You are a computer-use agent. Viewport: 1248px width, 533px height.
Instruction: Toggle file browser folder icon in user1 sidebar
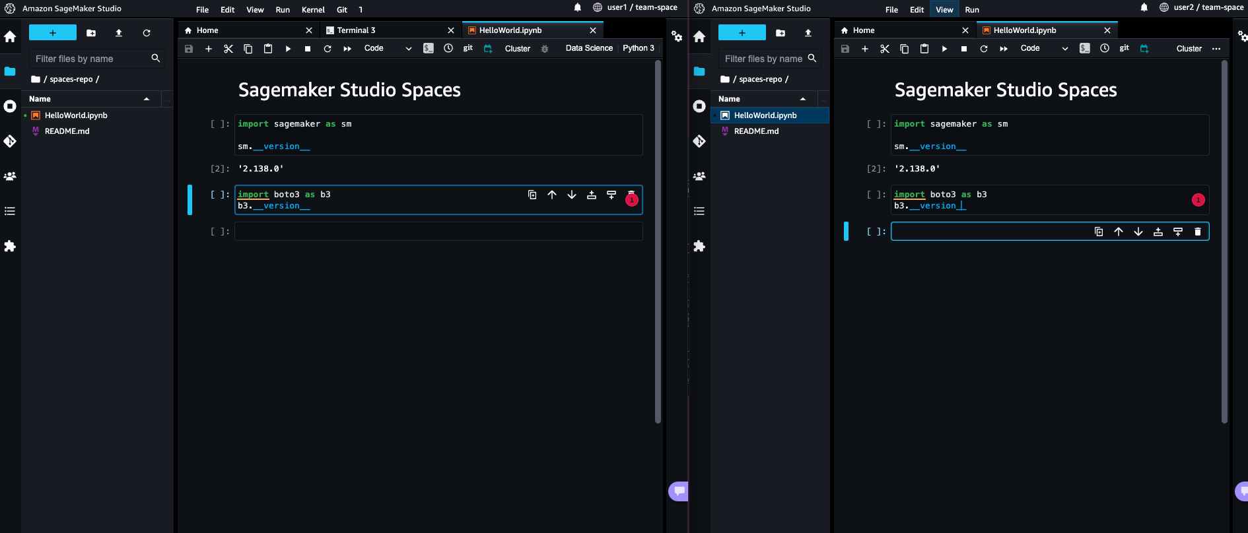coord(10,71)
